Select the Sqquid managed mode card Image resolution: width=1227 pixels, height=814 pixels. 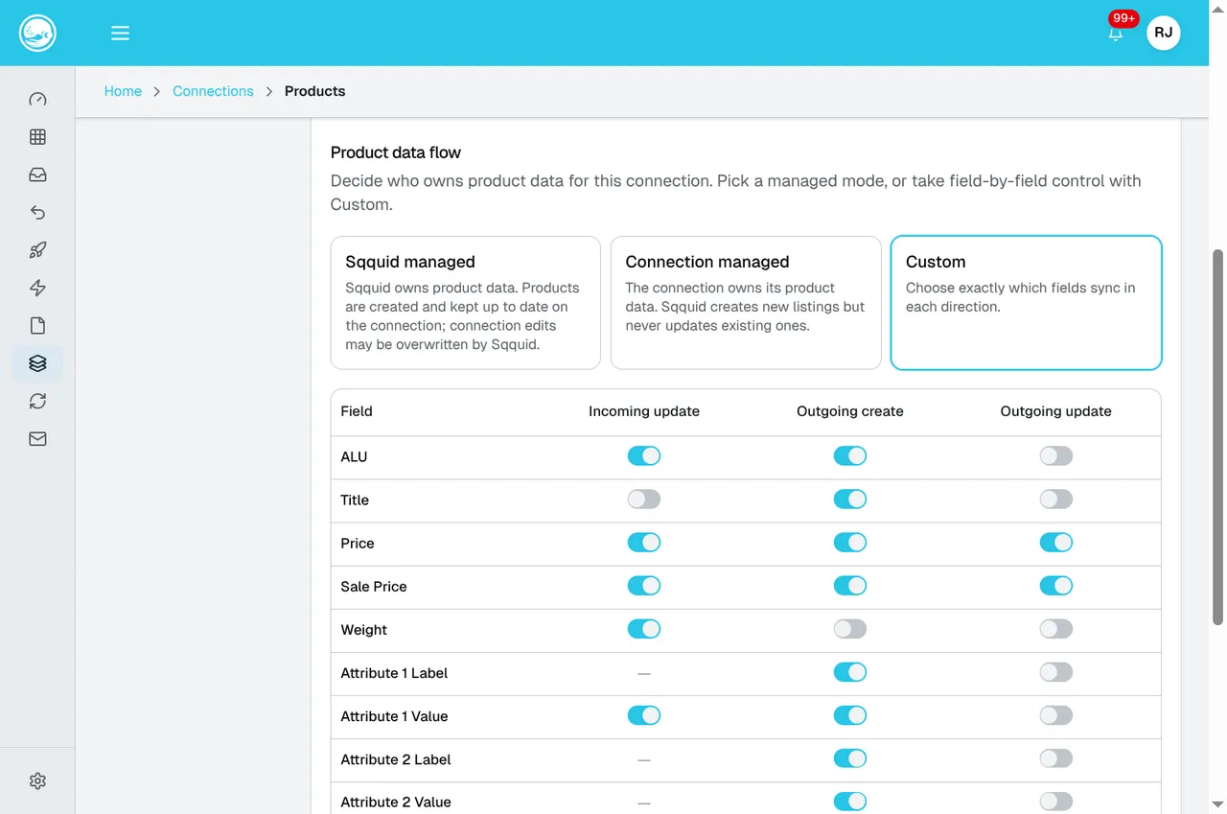click(x=466, y=303)
